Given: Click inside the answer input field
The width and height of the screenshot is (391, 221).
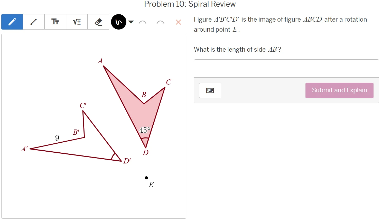Looking at the screenshot, I should [286, 68].
